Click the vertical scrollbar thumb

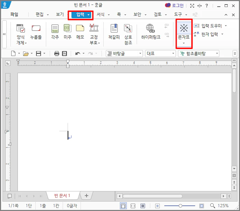(234, 81)
